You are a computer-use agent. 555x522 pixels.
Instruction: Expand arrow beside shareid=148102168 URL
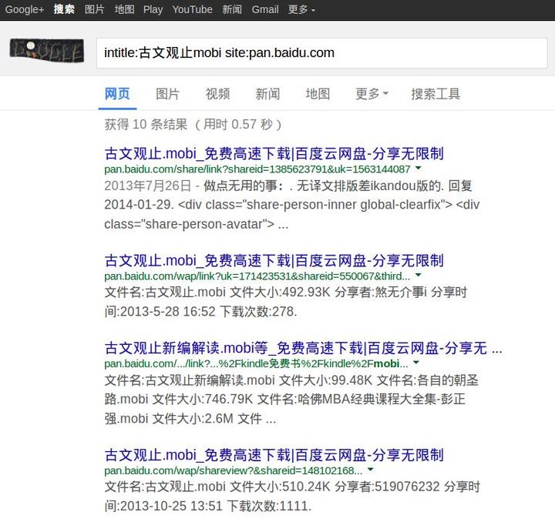pyautogui.click(x=370, y=470)
